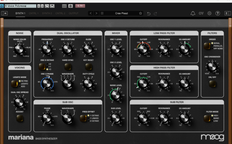
Task: Click the C.Tr button
Action: tap(80, 6)
